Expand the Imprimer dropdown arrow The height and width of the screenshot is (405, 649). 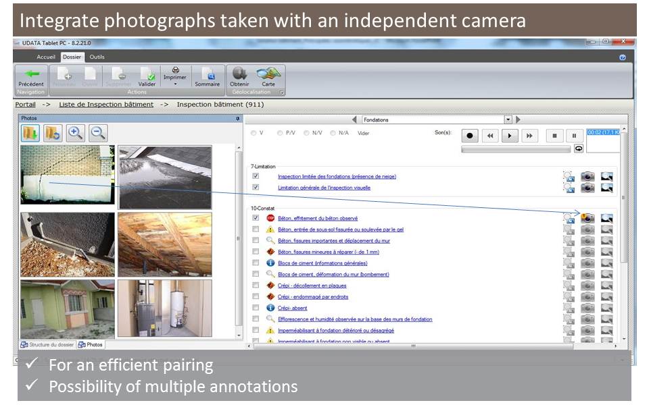[x=175, y=84]
